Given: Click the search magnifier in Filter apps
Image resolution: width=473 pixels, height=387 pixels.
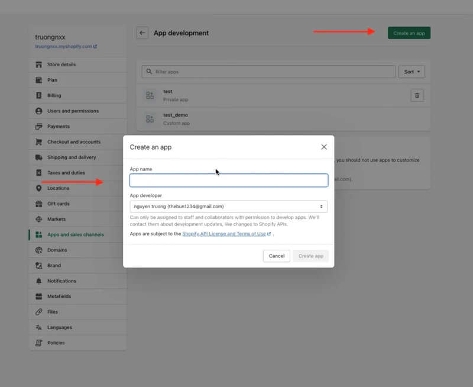Looking at the screenshot, I should (149, 72).
